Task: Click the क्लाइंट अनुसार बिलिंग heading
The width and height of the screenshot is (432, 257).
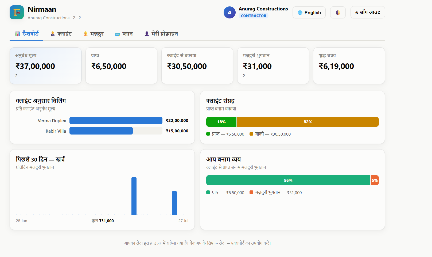Action: pyautogui.click(x=41, y=101)
